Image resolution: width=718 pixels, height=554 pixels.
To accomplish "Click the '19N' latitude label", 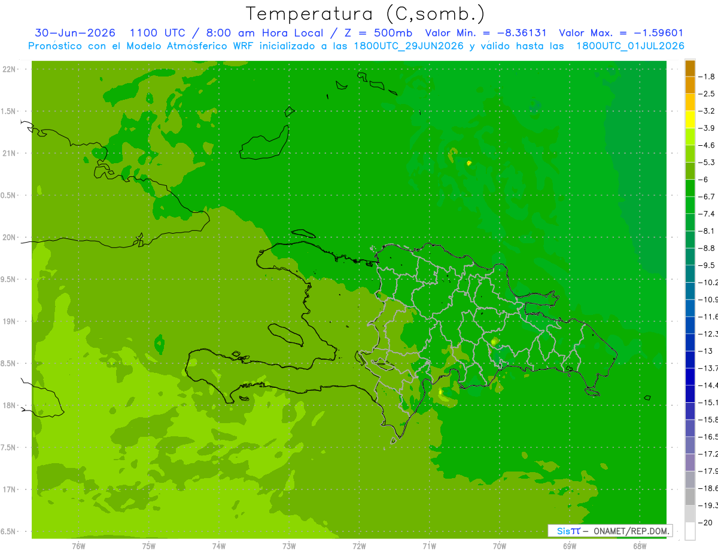I will (10, 321).
